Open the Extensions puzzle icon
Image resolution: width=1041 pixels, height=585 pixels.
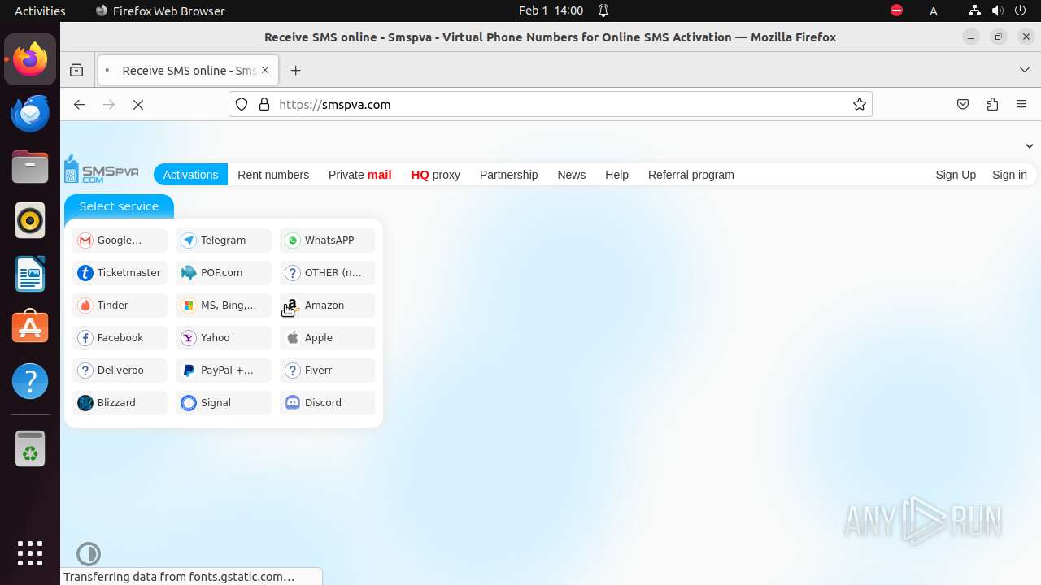pos(992,104)
